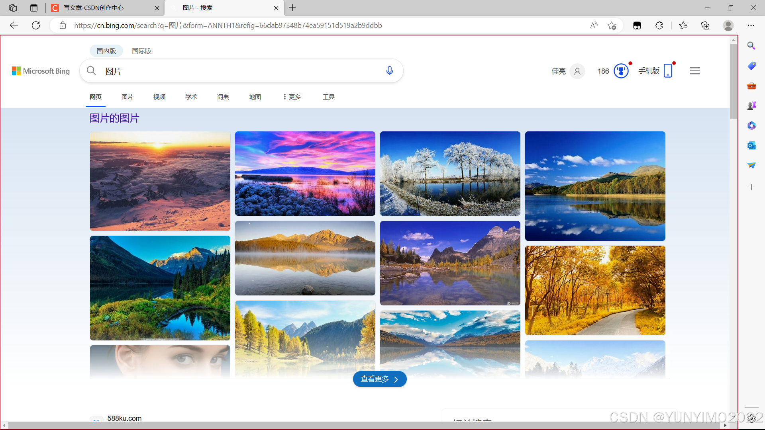765x430 pixels.
Task: Open the mobile version phone icon
Action: coord(668,71)
